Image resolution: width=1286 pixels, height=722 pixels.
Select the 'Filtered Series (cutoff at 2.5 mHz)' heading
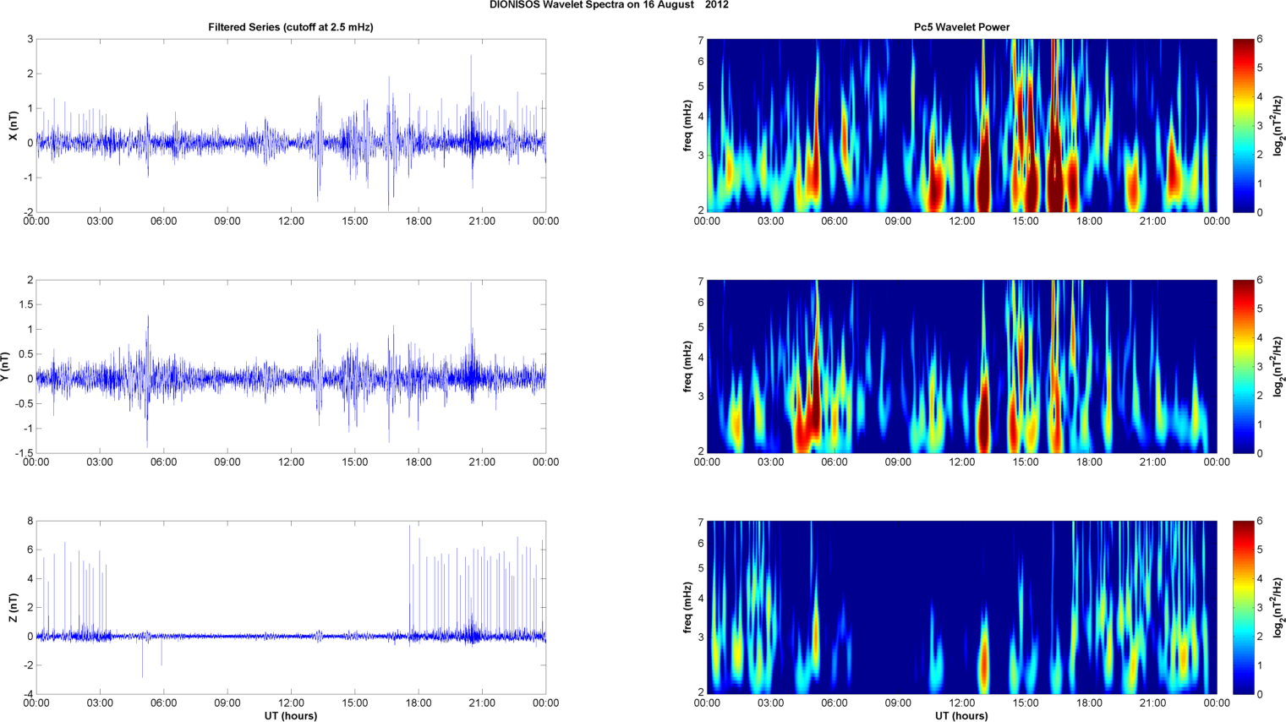click(291, 27)
